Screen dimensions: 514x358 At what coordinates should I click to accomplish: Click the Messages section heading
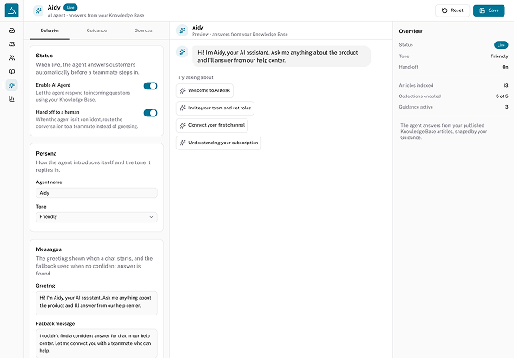click(x=49, y=249)
